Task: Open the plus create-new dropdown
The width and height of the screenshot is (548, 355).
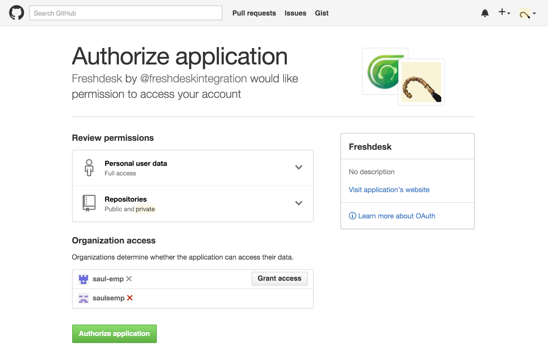Action: click(504, 13)
